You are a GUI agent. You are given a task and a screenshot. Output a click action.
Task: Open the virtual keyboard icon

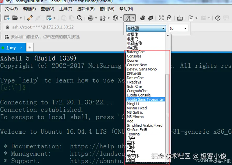pos(180,18)
